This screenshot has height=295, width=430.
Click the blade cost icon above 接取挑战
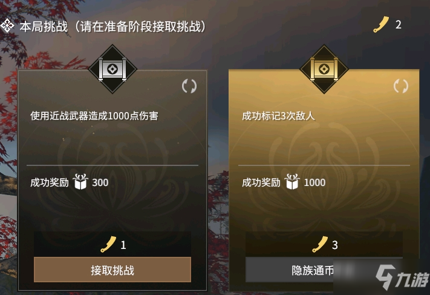point(108,244)
